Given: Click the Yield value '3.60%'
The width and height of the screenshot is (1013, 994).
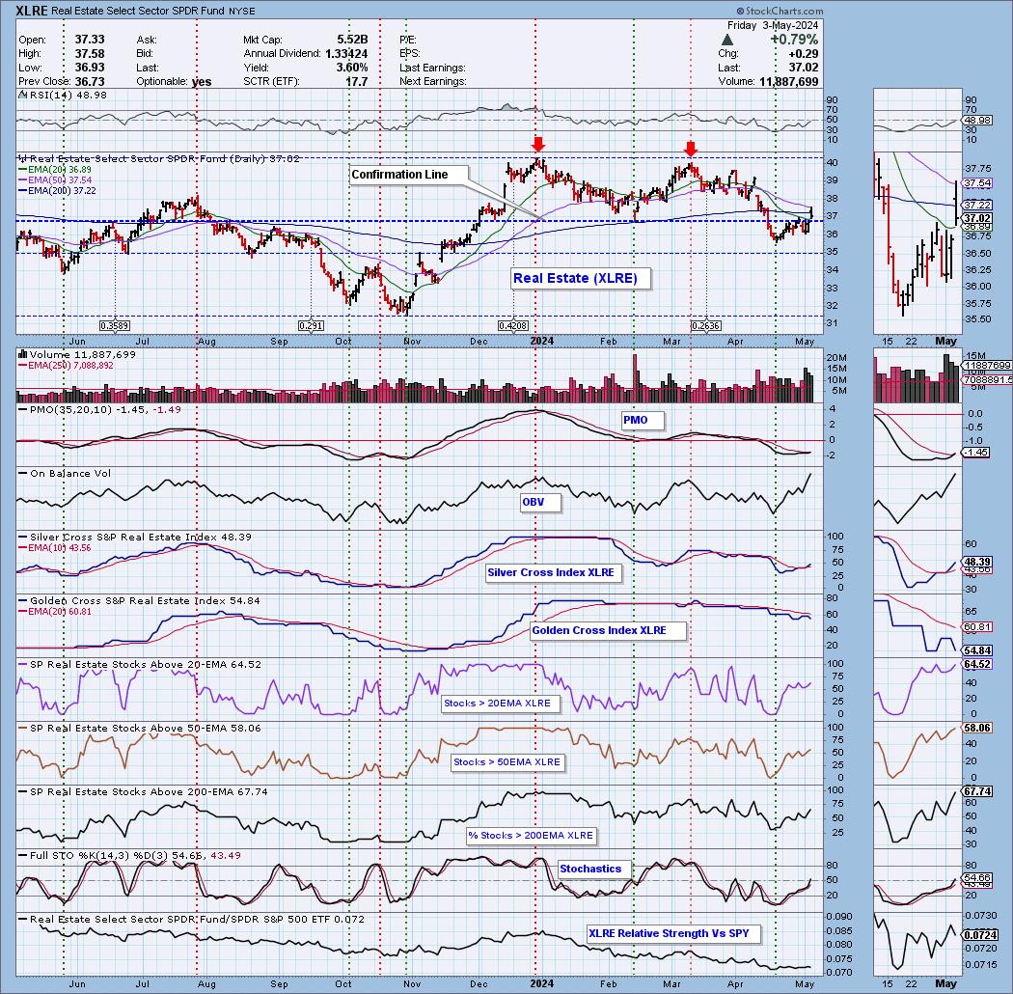Looking at the screenshot, I should [x=352, y=68].
